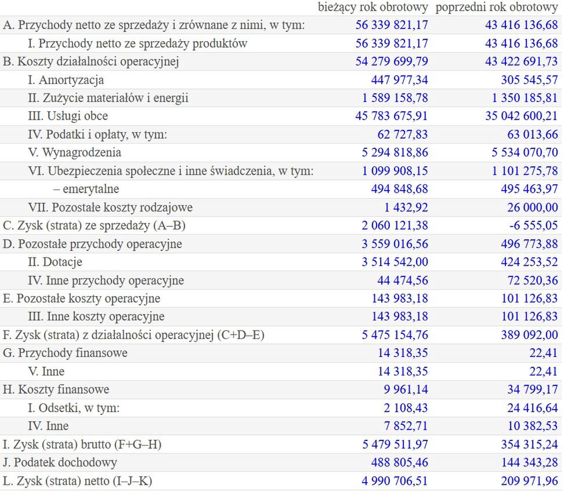
Task: Select the 'I. Amortyzacja' row label
Action: pyautogui.click(x=66, y=80)
